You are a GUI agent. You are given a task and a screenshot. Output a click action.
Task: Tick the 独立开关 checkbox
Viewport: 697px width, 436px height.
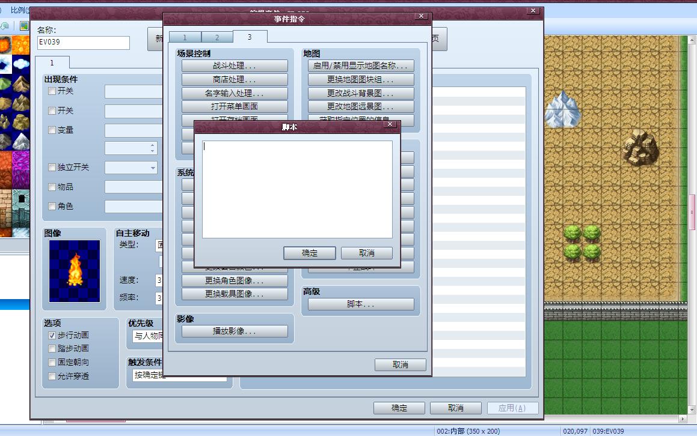52,168
